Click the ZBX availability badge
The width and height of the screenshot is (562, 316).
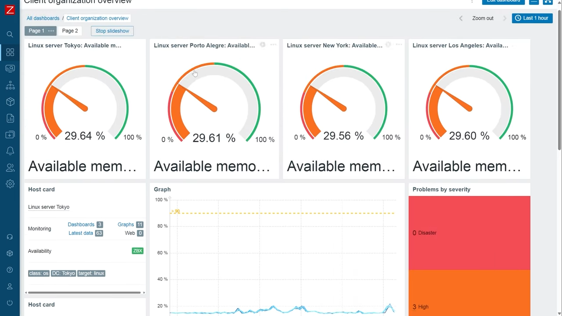tap(137, 251)
